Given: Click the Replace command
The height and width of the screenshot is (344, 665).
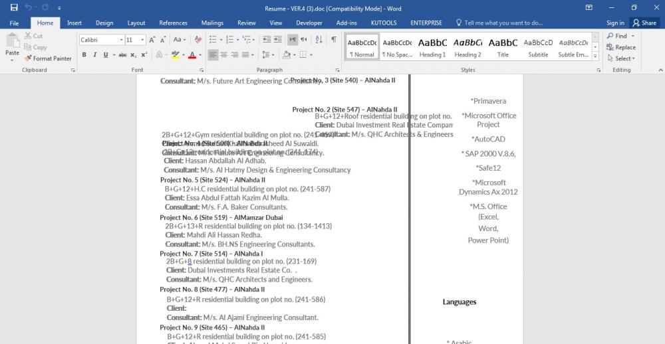Looking at the screenshot, I should (x=621, y=47).
